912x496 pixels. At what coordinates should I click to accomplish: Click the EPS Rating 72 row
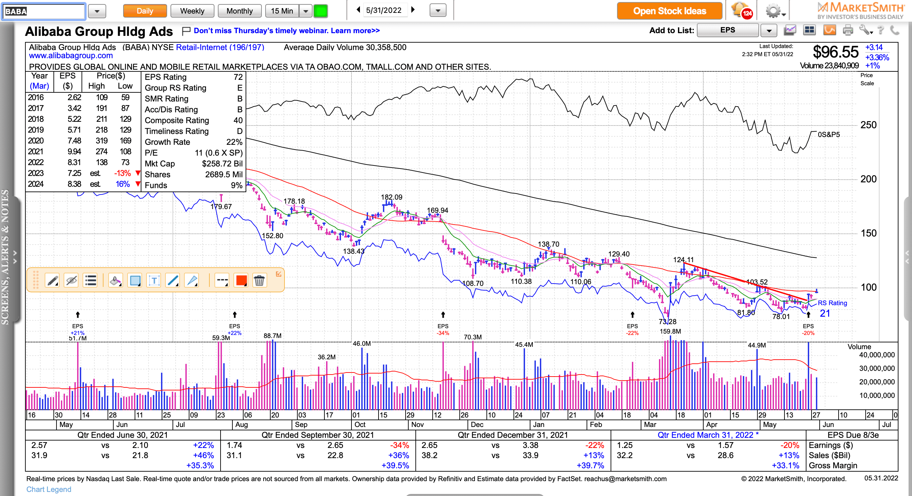[193, 77]
